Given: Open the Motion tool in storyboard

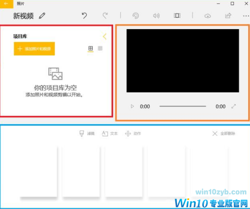Looking at the screenshot, I should tap(133, 133).
